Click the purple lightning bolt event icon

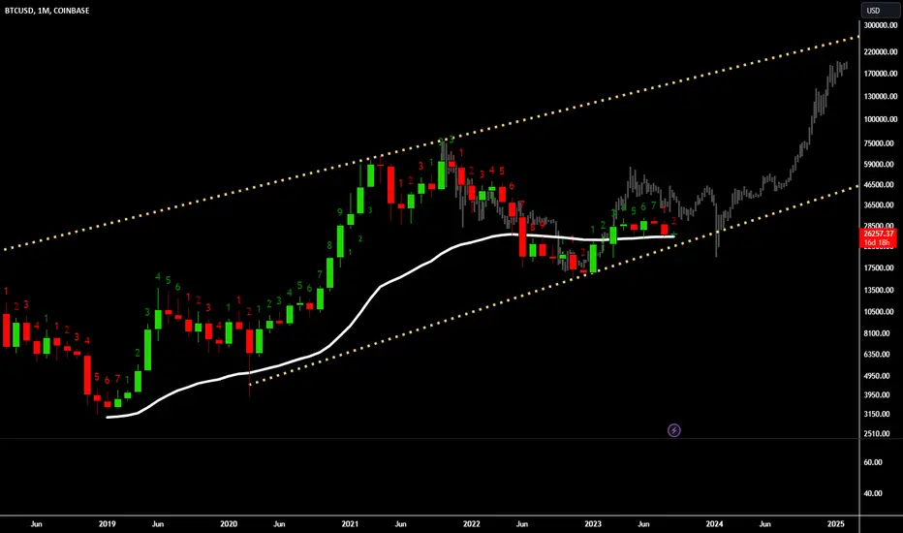673,430
